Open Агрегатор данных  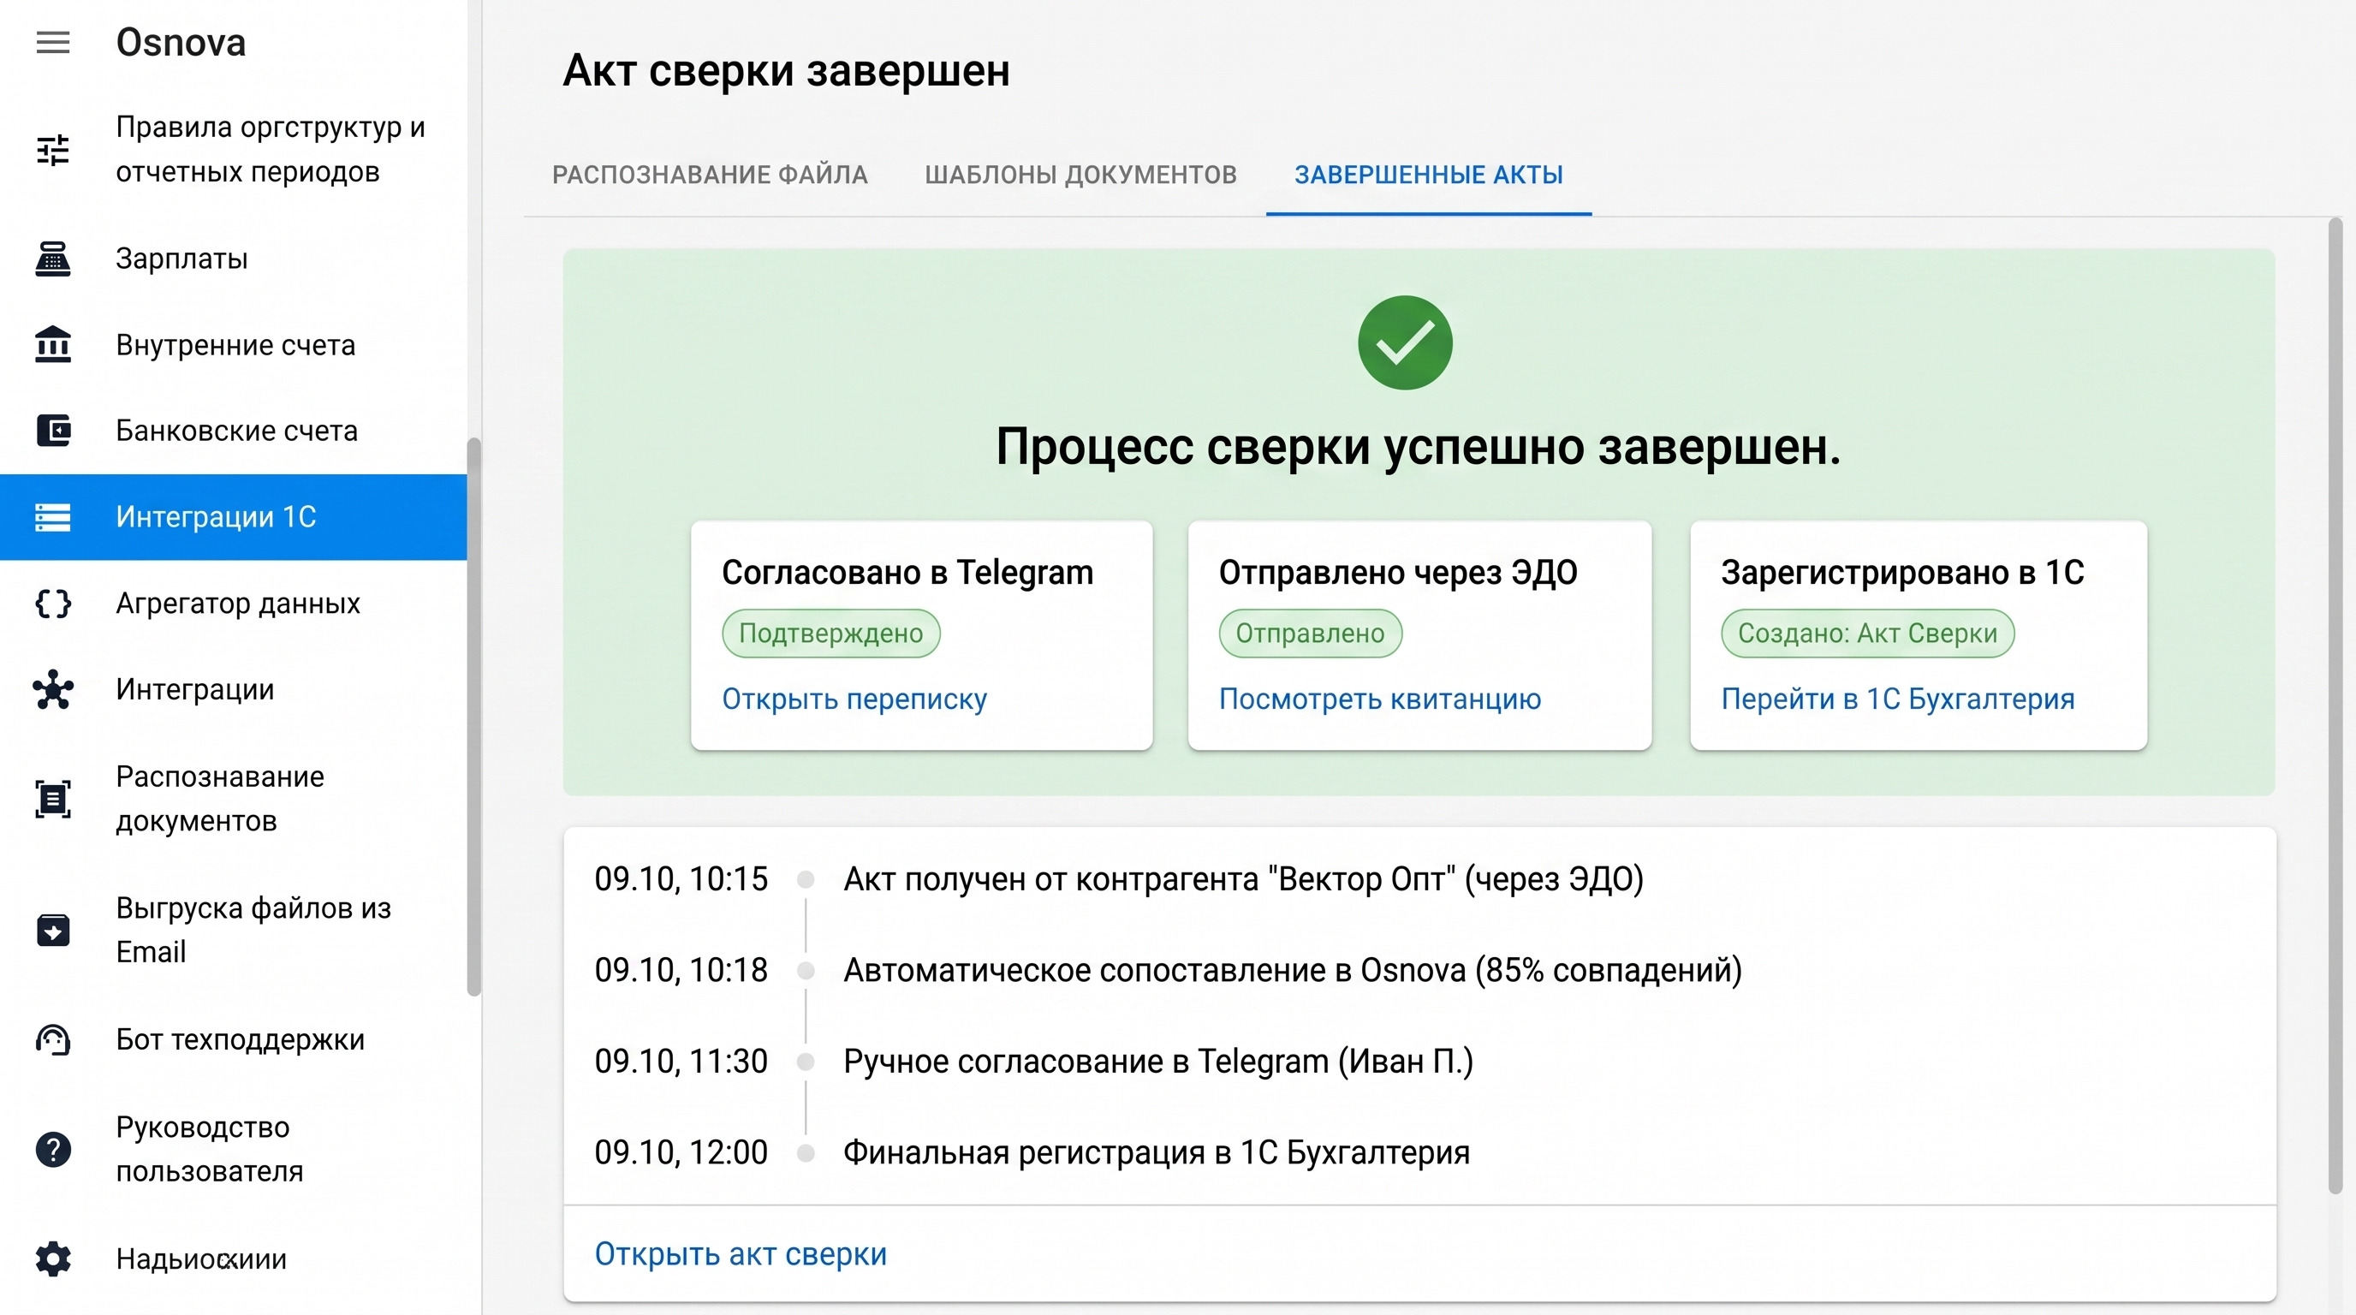(233, 604)
